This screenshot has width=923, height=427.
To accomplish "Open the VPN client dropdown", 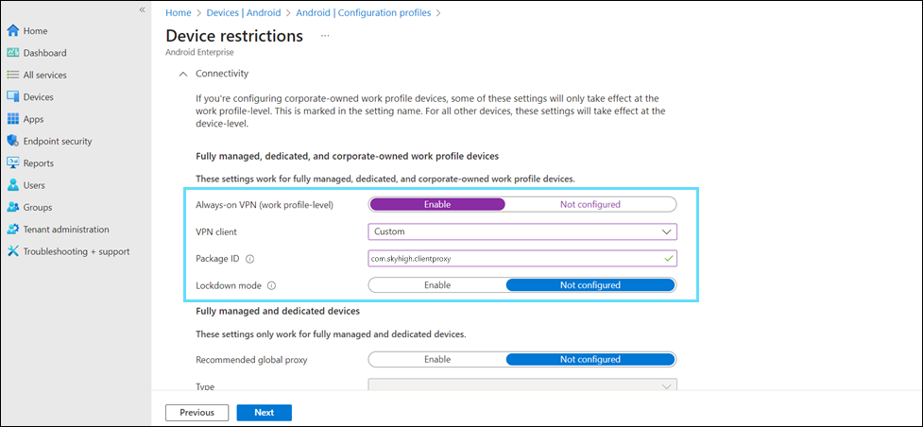I will (521, 231).
